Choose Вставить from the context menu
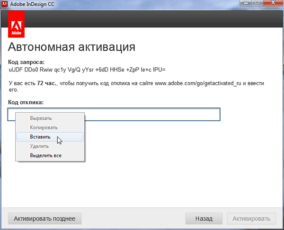The width and height of the screenshot is (284, 230). (x=50, y=137)
